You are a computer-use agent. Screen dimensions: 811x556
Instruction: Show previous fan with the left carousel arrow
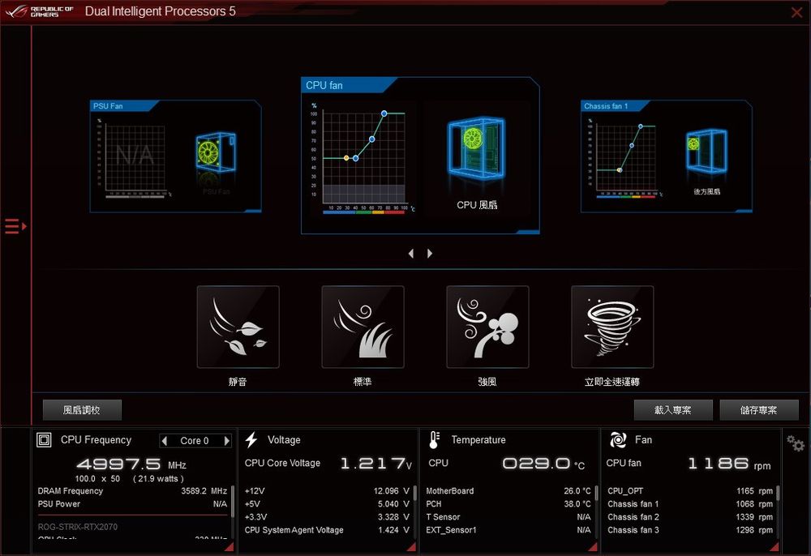point(411,253)
